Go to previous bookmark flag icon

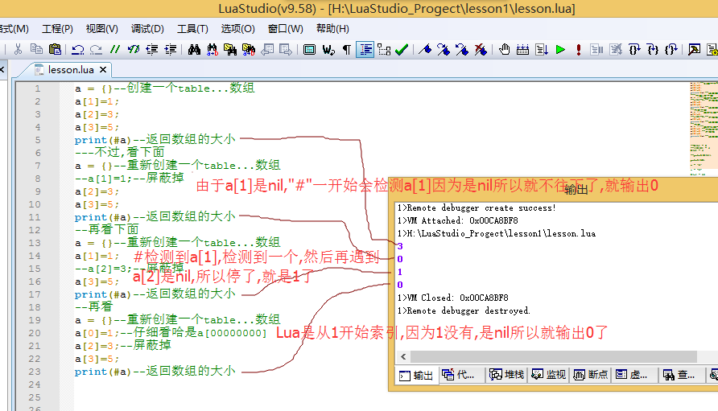[x=461, y=49]
